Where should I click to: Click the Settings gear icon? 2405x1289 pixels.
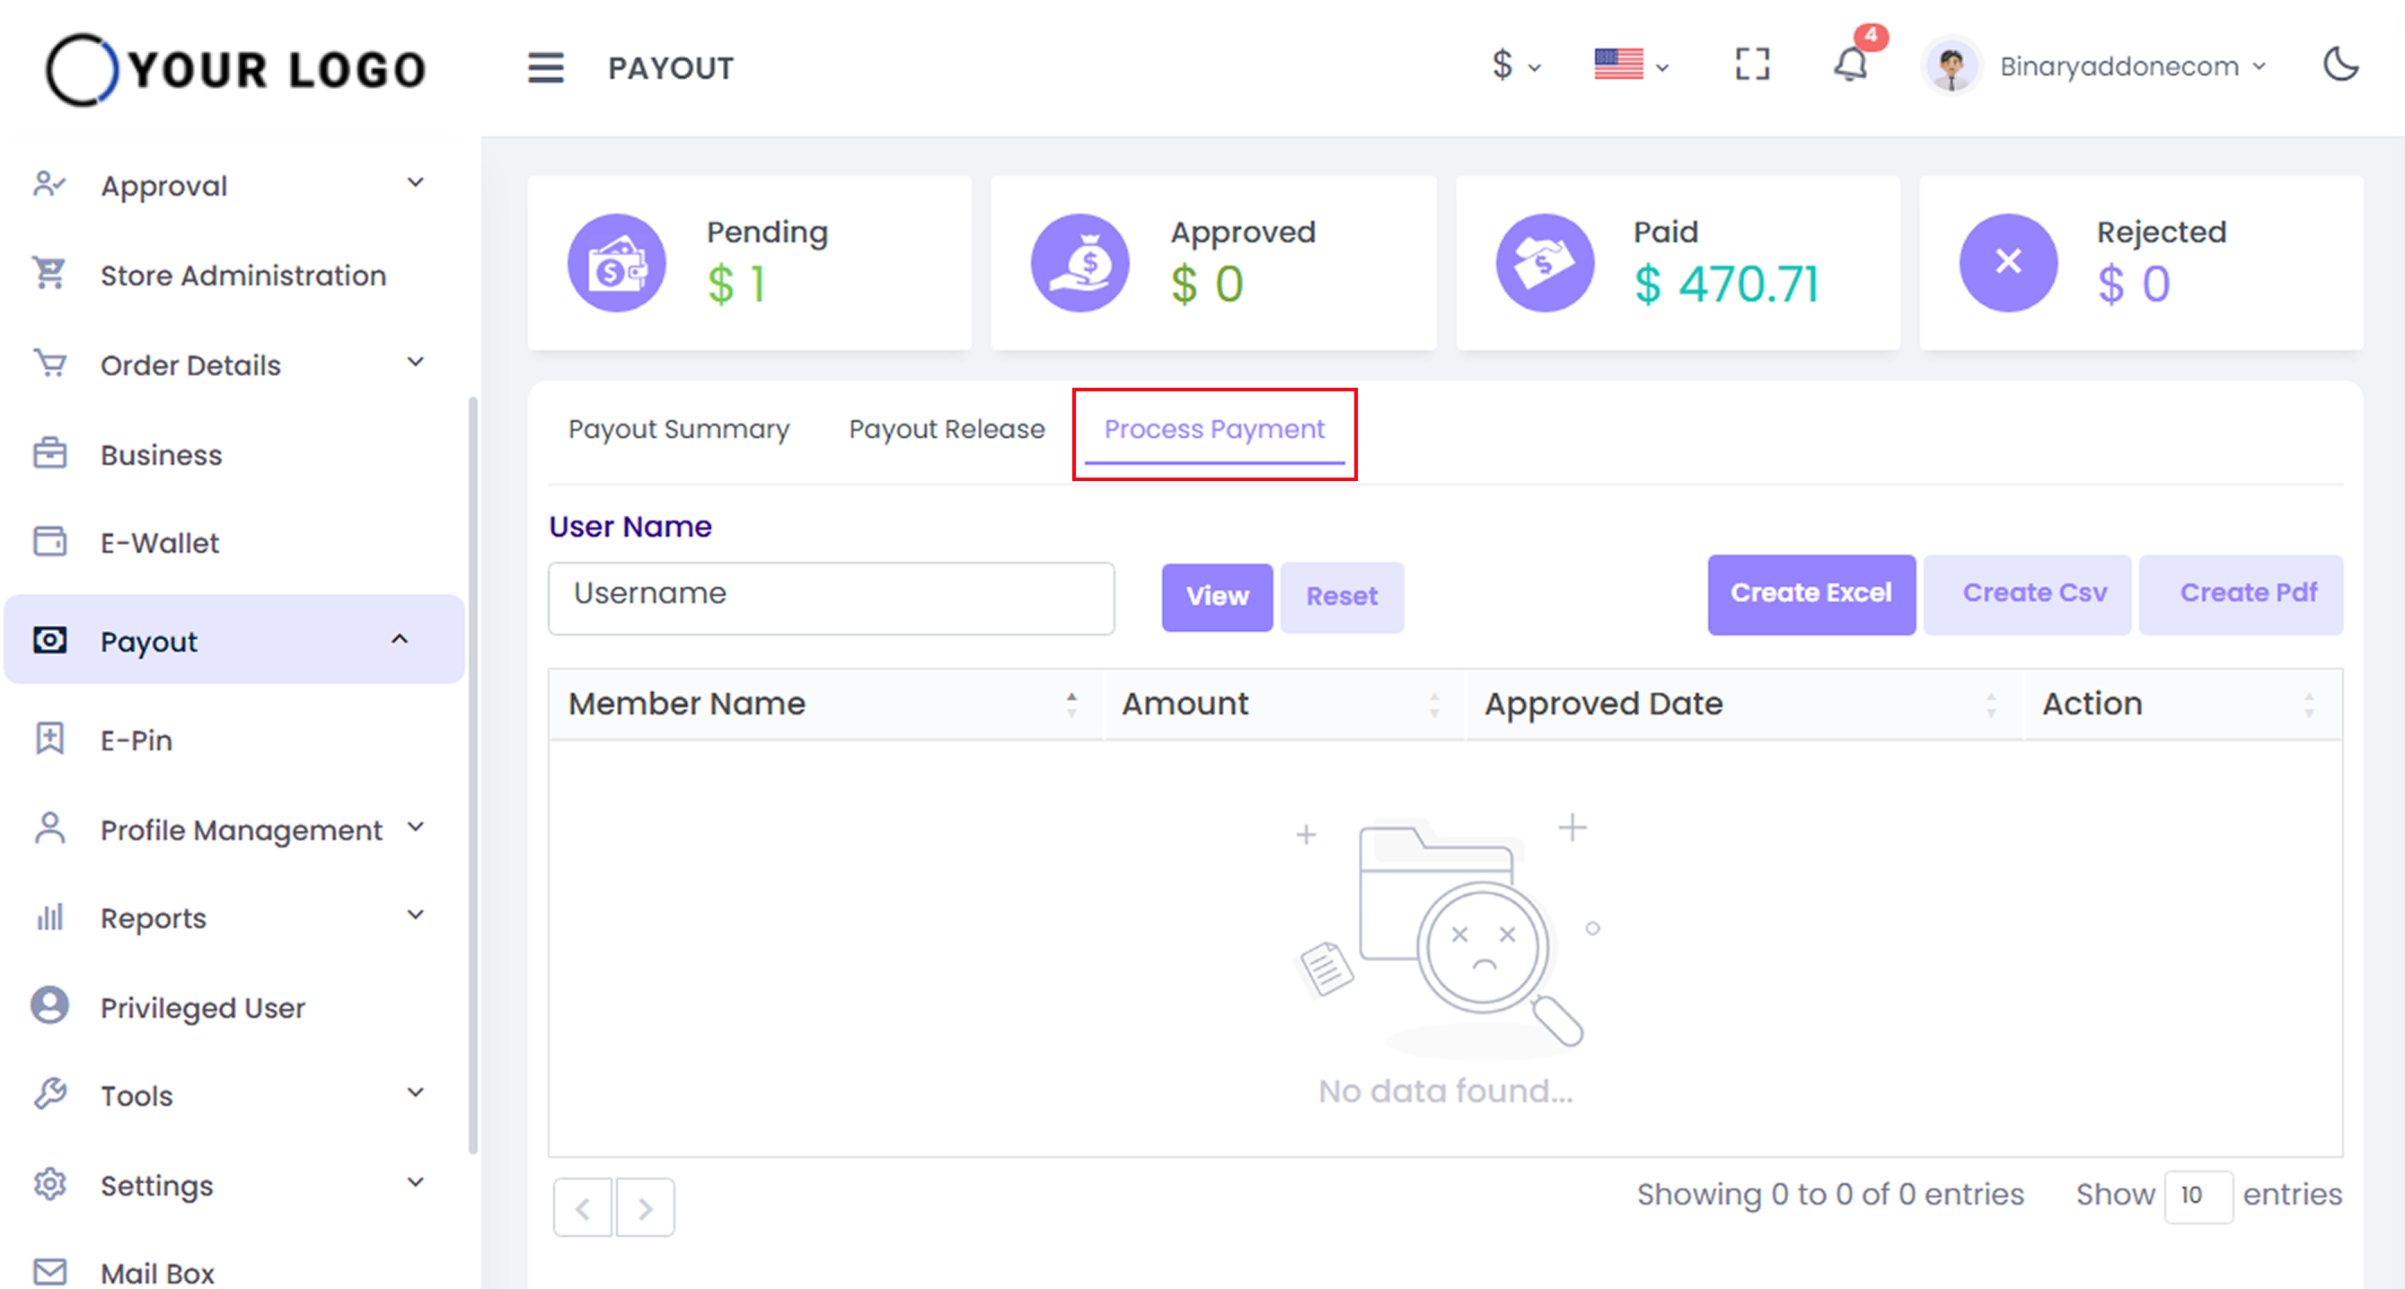click(x=49, y=1185)
